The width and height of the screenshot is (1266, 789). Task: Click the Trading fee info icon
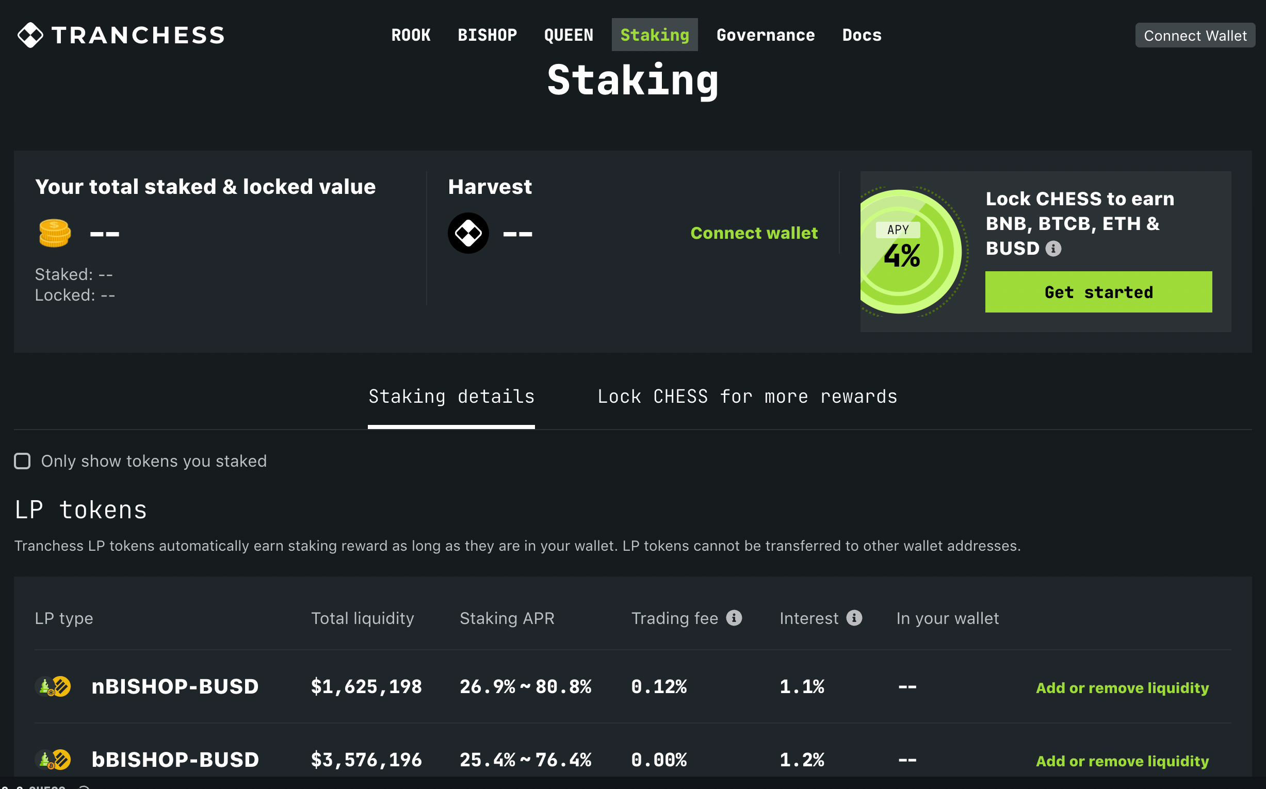point(734,618)
